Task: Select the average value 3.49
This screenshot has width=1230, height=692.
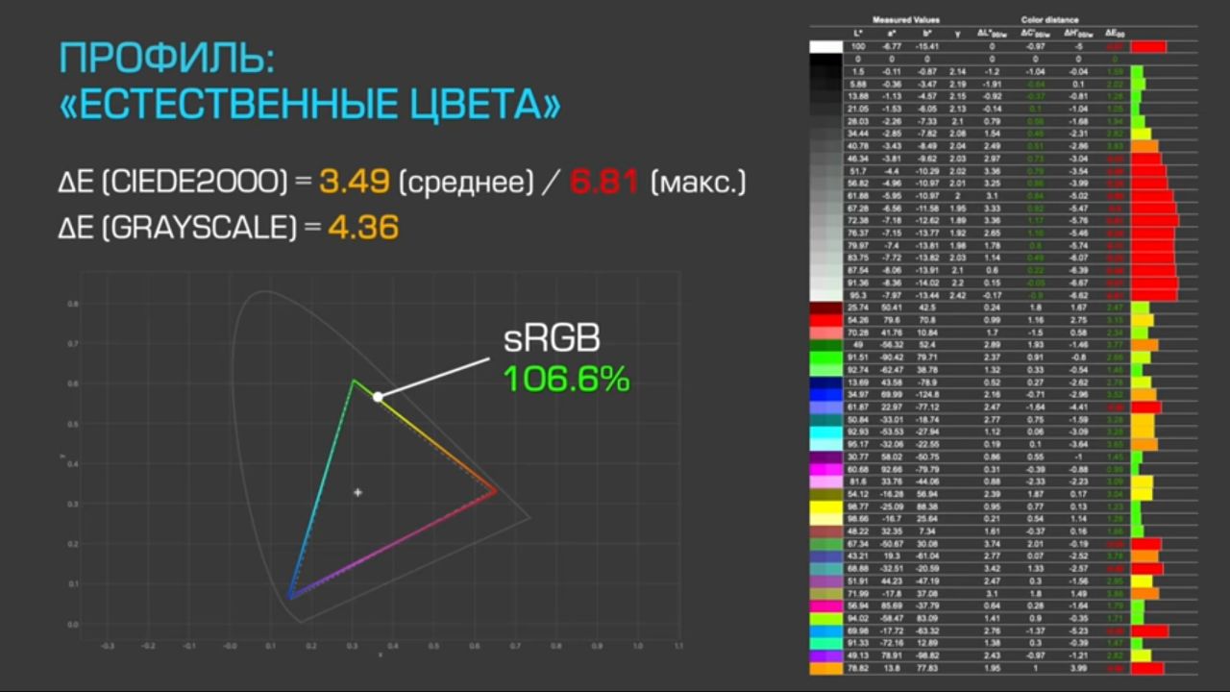Action: tap(354, 181)
